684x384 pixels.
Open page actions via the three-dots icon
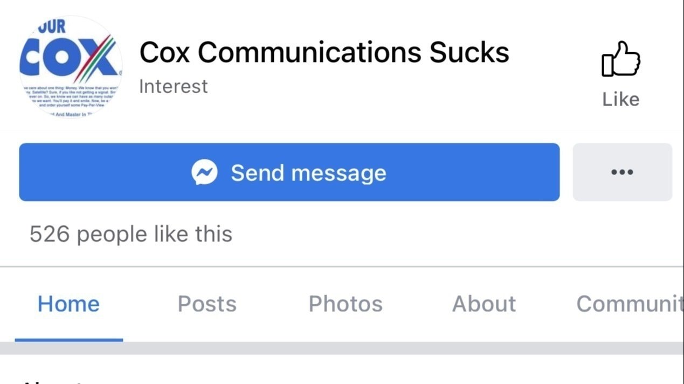[622, 172]
